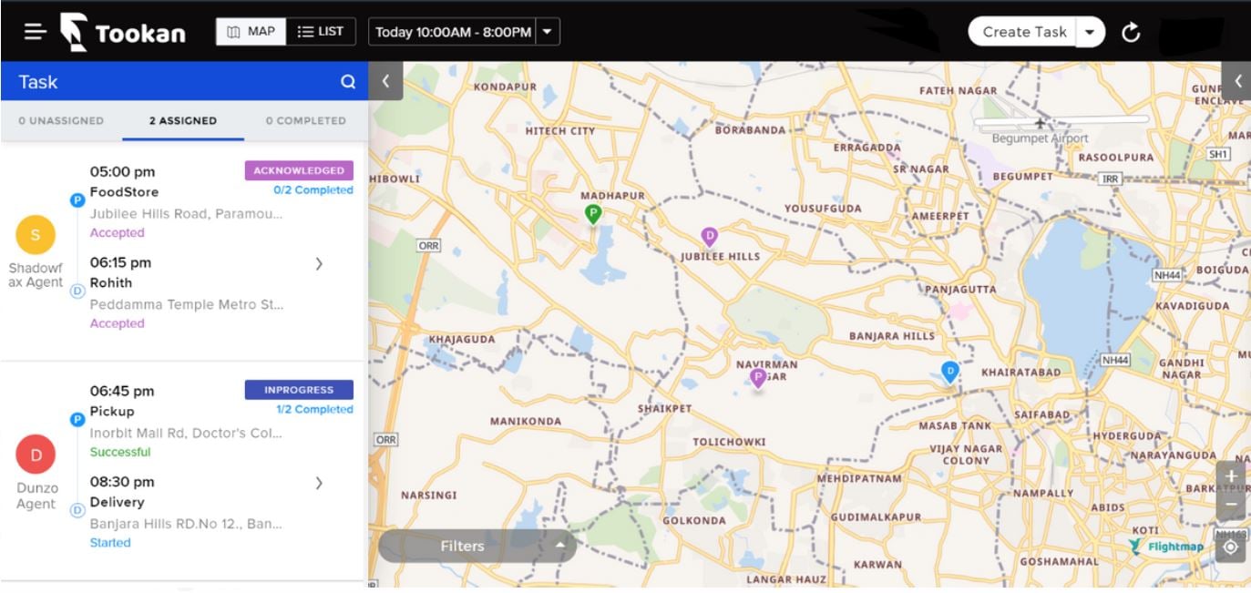The image size is (1251, 593).
Task: Click purple pickup marker at Navirman Nagar
Action: pos(757,377)
